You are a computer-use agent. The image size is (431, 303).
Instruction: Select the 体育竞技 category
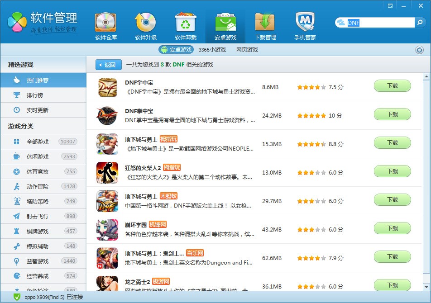pos(43,171)
